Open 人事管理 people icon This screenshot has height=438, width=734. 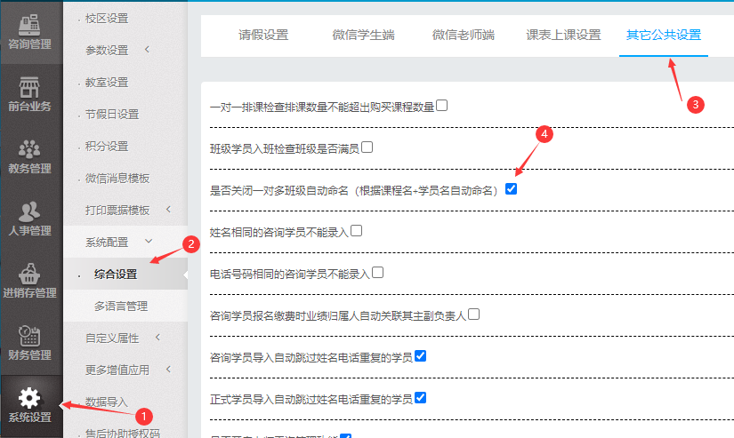click(x=29, y=211)
